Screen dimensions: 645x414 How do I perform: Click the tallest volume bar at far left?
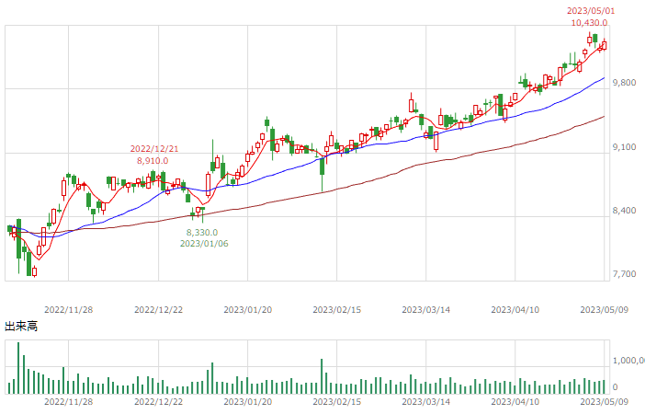[18, 368]
